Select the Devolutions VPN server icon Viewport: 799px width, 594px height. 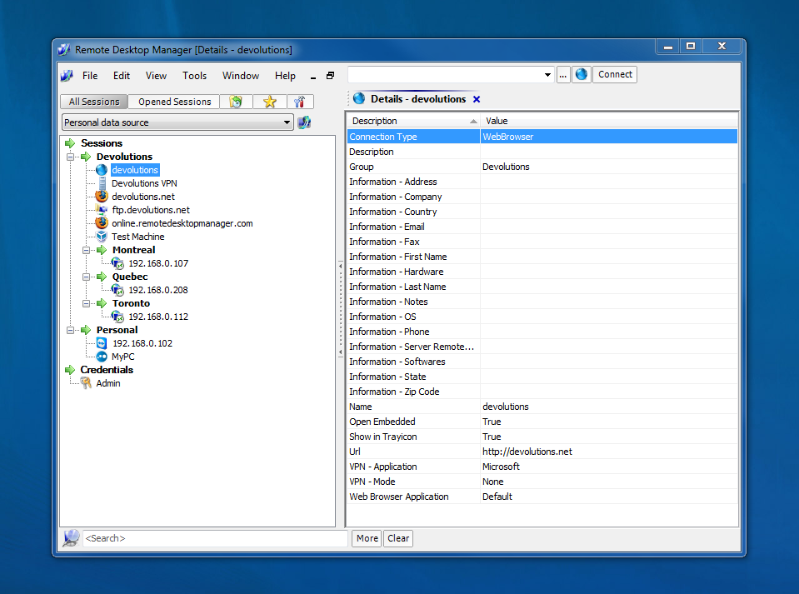click(102, 183)
